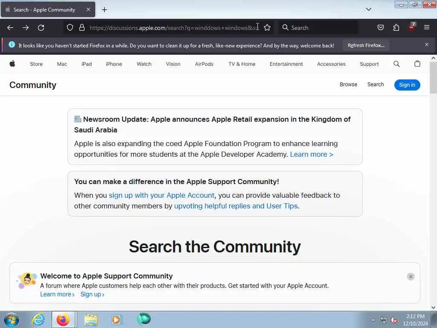Click the blue Sign in button

(407, 85)
